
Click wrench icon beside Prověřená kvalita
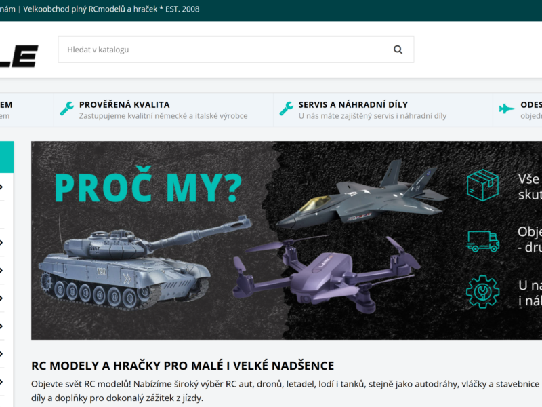click(66, 109)
